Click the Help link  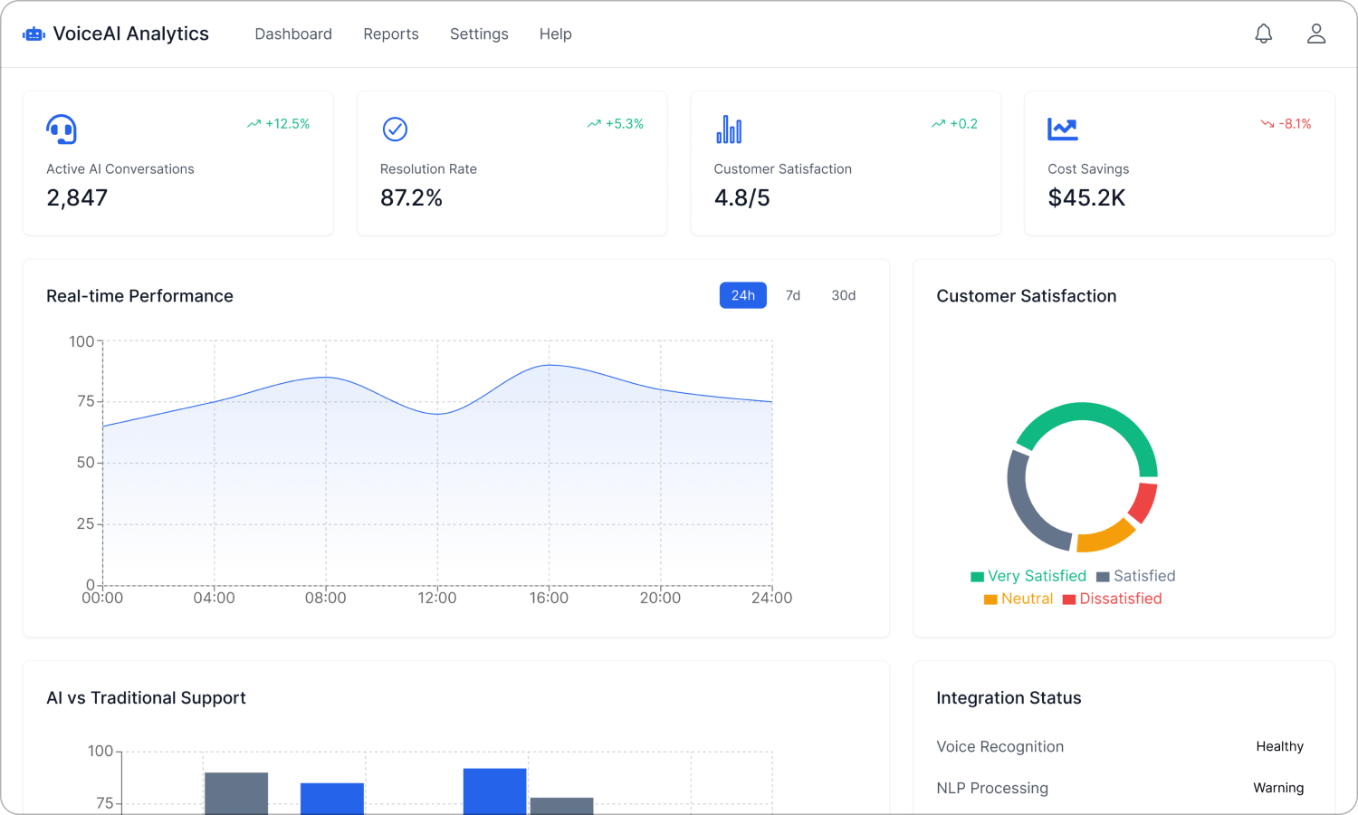(555, 34)
